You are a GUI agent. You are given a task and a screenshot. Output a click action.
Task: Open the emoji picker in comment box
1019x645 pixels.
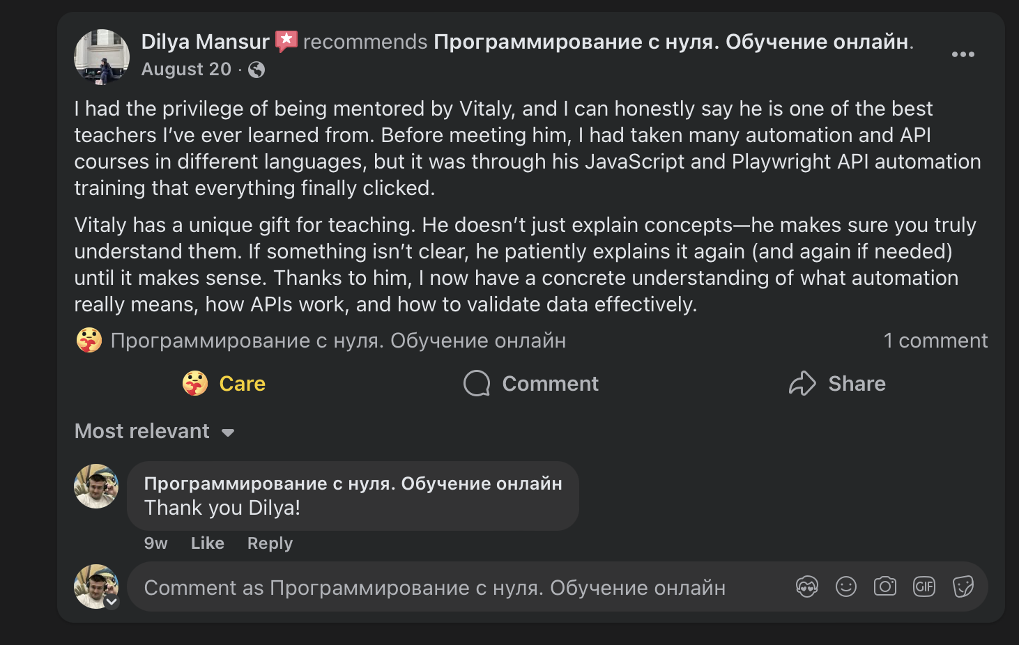(x=845, y=586)
